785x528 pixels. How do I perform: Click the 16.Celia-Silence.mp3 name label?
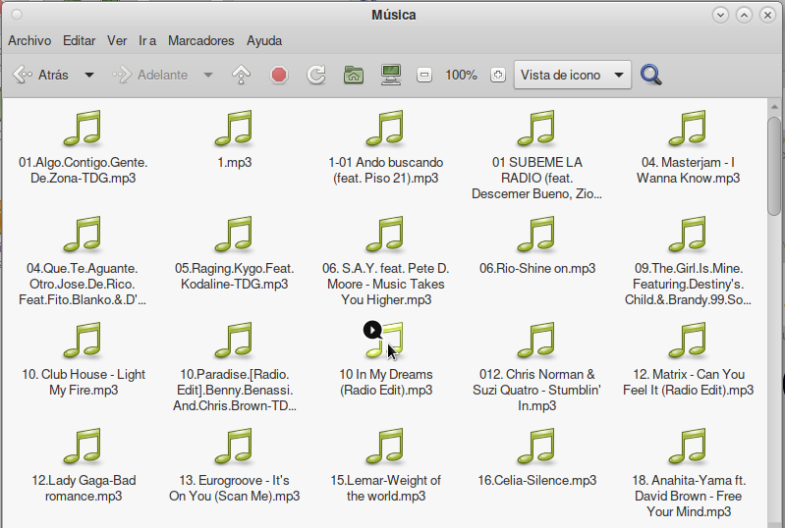pos(536,481)
